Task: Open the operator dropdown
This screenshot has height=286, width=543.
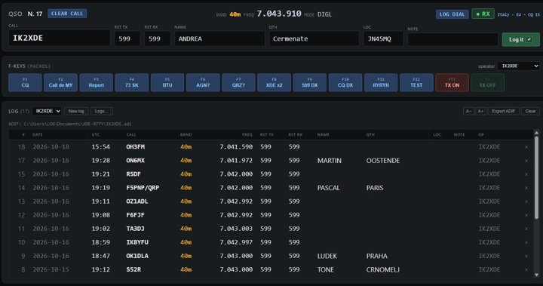Action: coord(518,66)
